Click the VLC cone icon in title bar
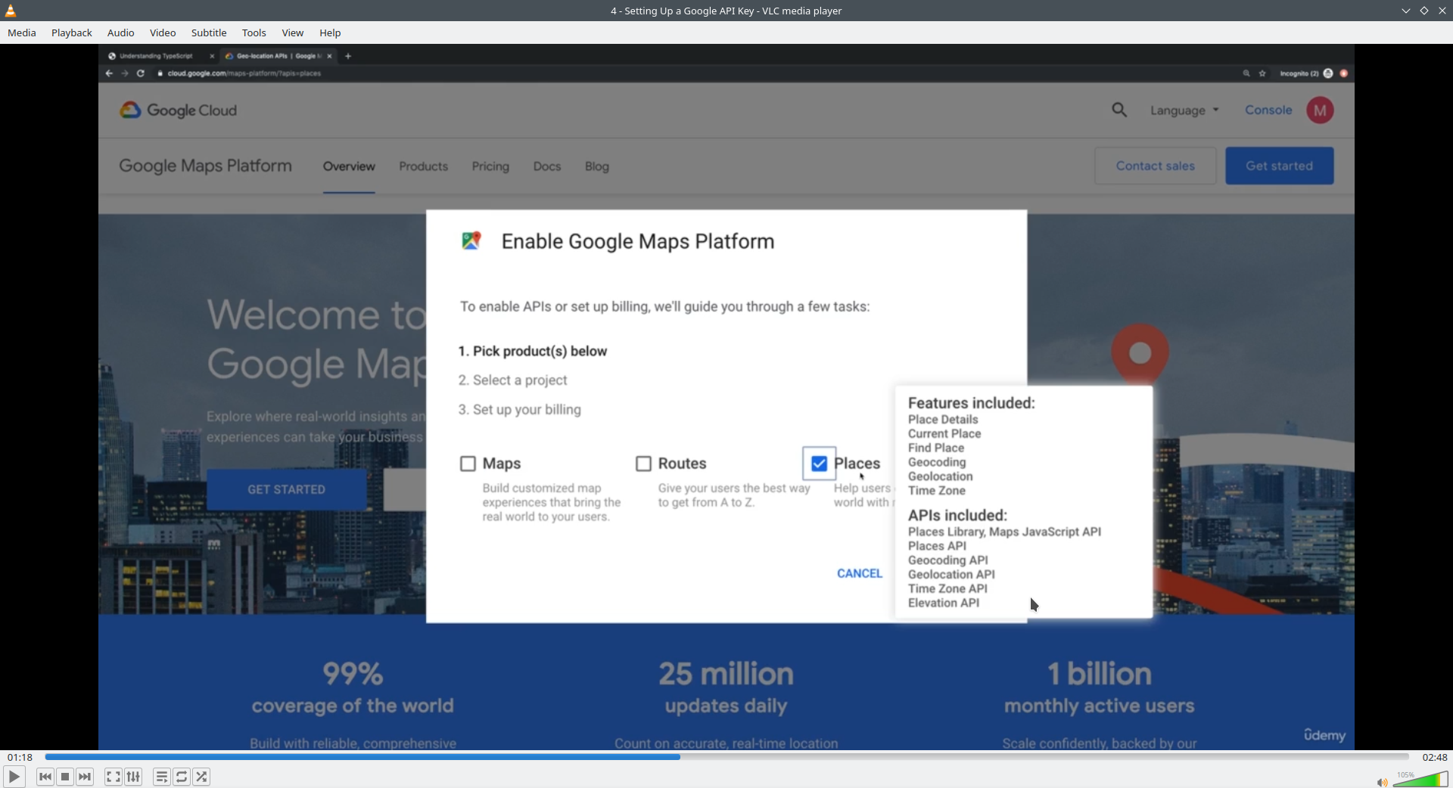Image resolution: width=1453 pixels, height=788 pixels. pyautogui.click(x=11, y=11)
